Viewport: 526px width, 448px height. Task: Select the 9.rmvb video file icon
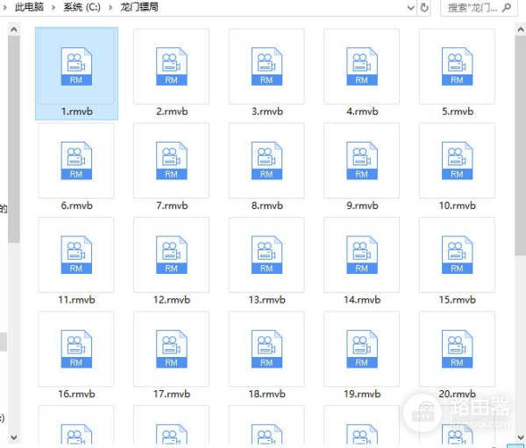click(361, 160)
